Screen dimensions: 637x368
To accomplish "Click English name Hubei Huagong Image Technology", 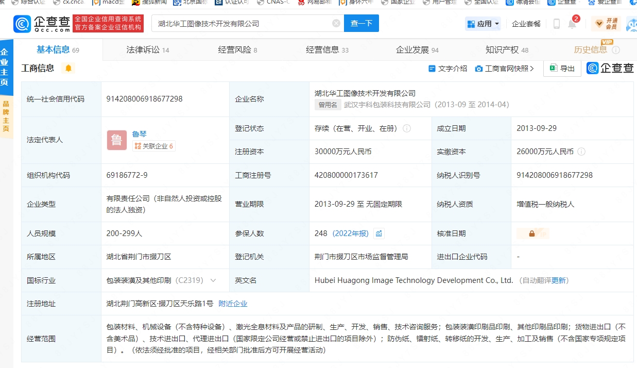I will coord(414,280).
